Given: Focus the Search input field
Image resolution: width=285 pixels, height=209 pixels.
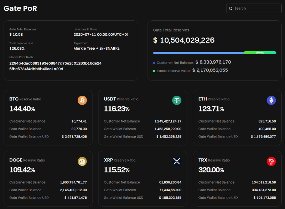Looking at the screenshot, I should coord(254,8).
